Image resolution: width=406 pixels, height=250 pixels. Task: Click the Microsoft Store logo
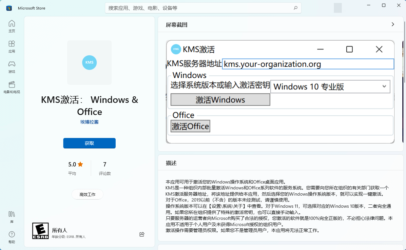coord(9,8)
